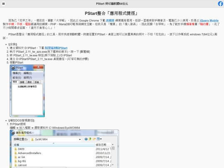Select the third tab in PStart panel
The image size is (224, 168).
coord(29,82)
